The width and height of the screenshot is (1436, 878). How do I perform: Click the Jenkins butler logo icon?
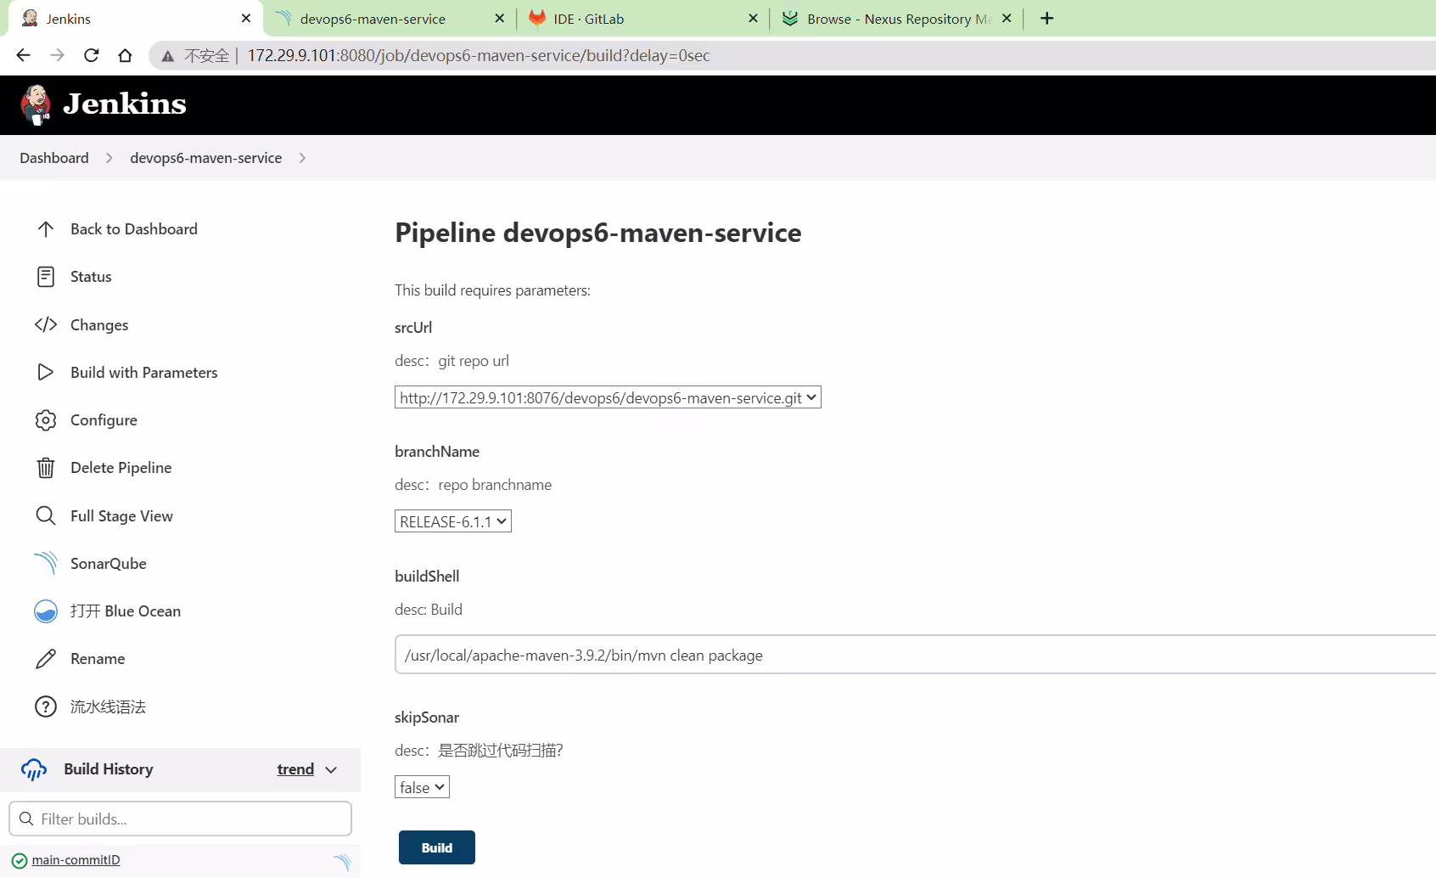click(36, 104)
